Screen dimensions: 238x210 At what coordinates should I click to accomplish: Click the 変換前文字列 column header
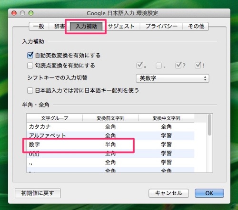(x=110, y=118)
